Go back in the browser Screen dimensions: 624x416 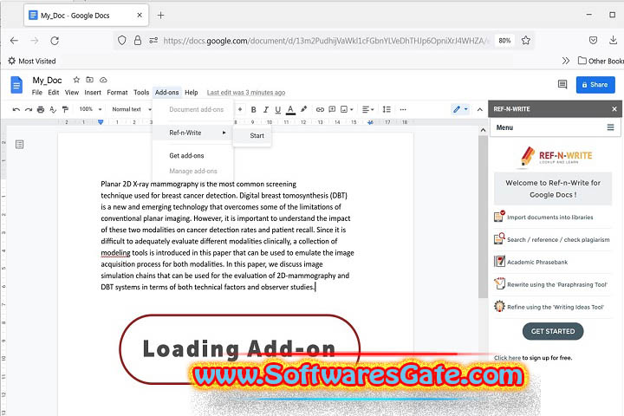pos(15,41)
